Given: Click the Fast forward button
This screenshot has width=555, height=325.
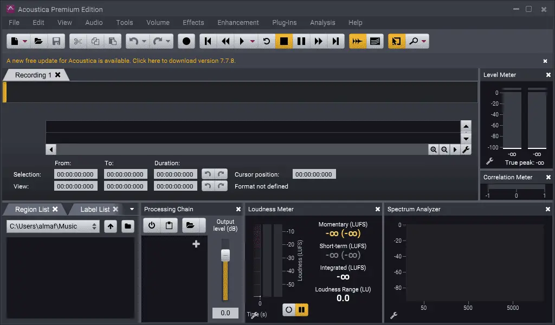Looking at the screenshot, I should pos(319,41).
